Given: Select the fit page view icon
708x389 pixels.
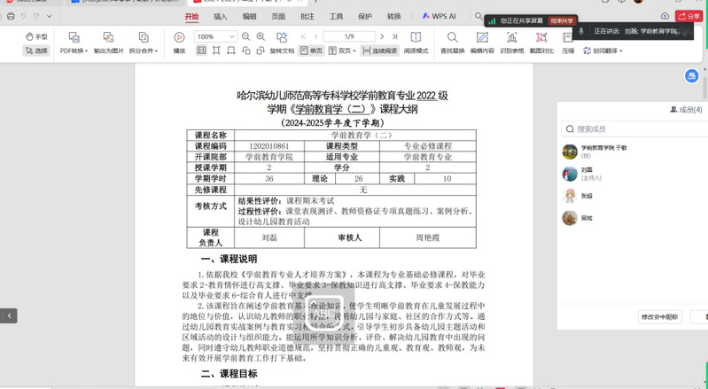Looking at the screenshot, I should pos(216,51).
